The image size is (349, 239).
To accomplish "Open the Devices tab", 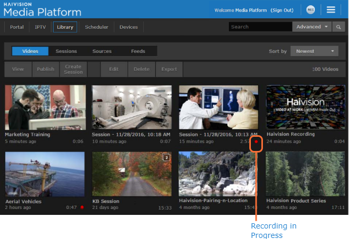I will coord(129,27).
